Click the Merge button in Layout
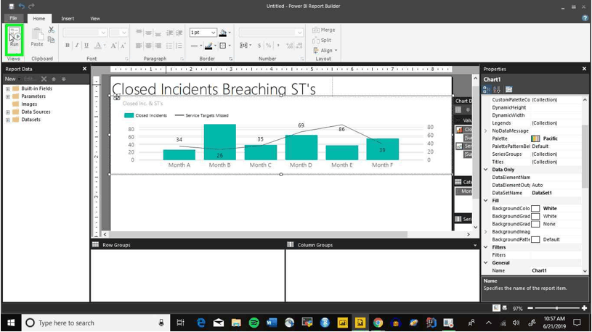Screen dimensions: 592x332 coord(324,30)
